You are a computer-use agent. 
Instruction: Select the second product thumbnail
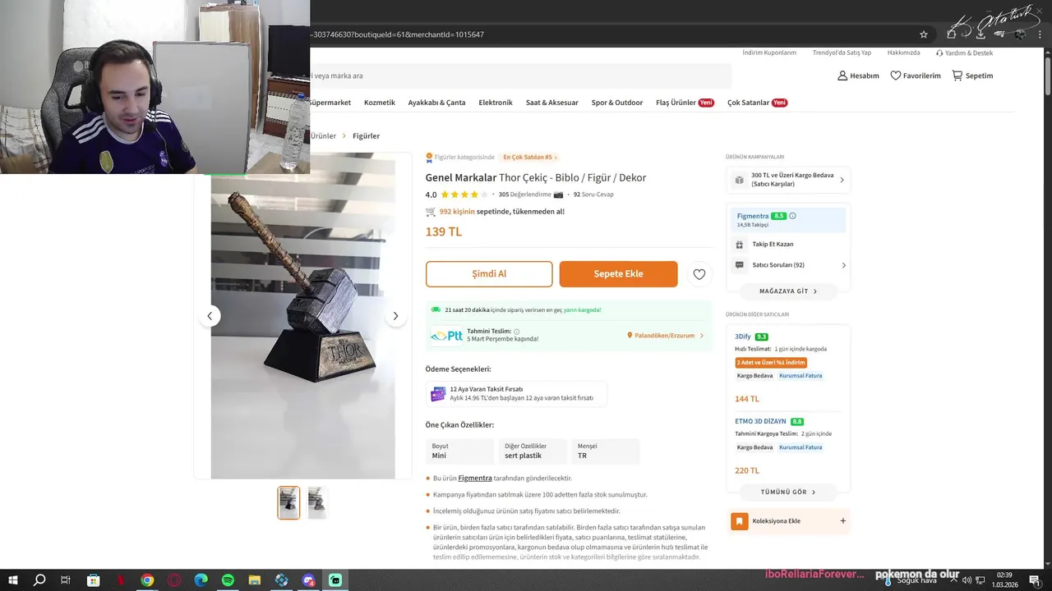click(x=317, y=502)
